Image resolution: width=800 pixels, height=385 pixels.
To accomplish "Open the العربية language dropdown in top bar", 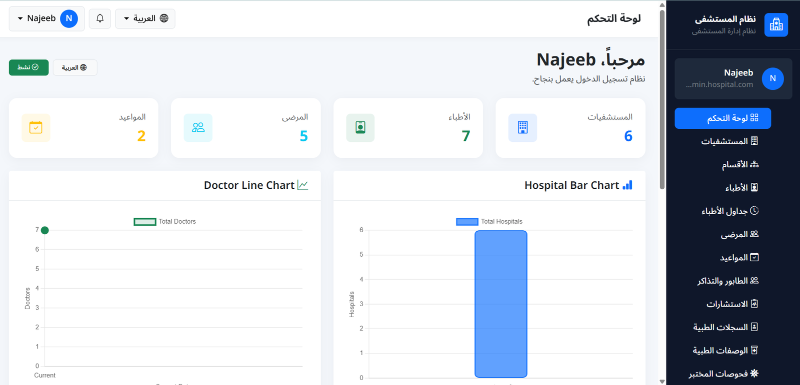I will [x=145, y=18].
